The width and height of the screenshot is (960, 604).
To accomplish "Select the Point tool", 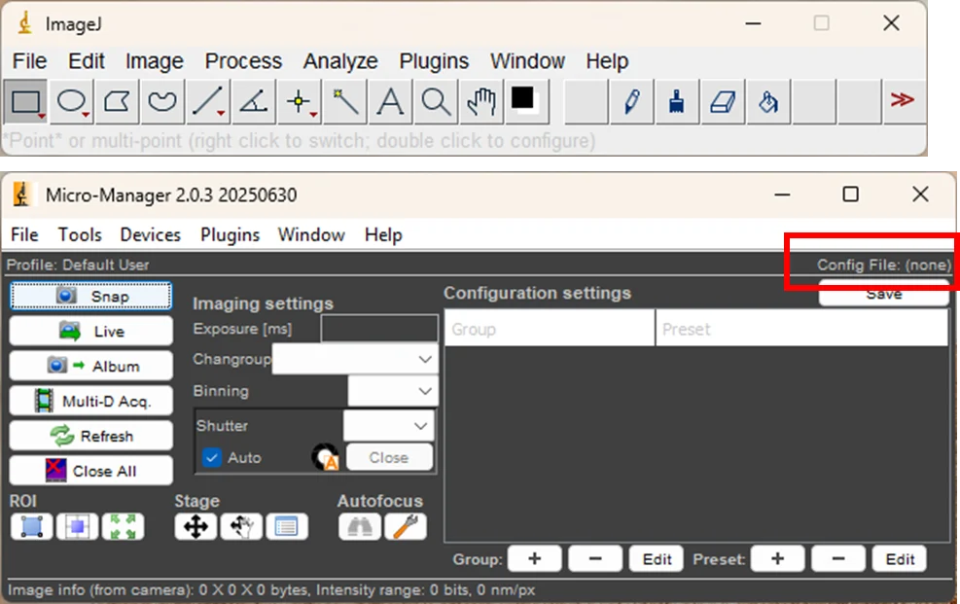I will pos(299,101).
